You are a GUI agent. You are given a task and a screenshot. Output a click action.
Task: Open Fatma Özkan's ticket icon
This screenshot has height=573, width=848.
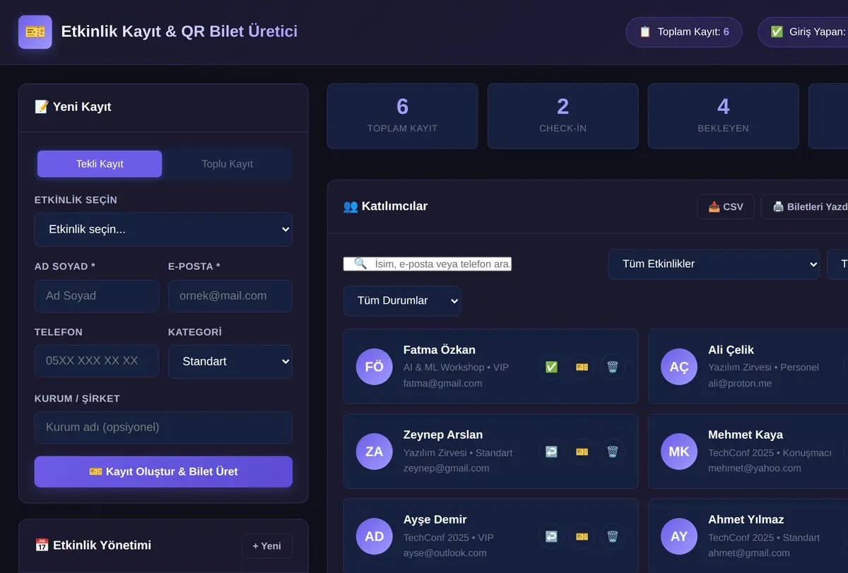[582, 367]
